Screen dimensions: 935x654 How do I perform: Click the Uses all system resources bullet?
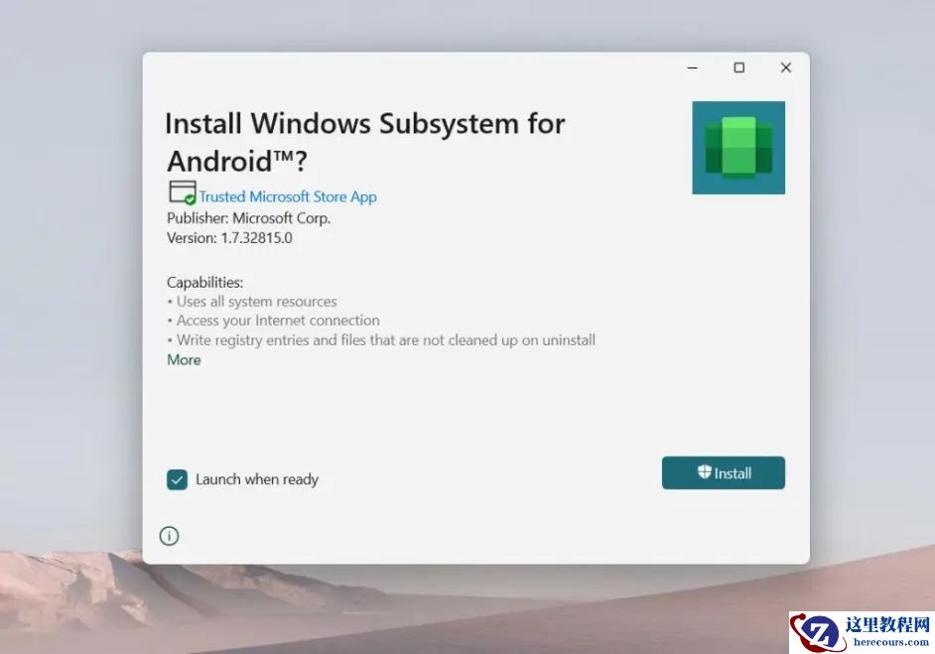[x=250, y=301]
